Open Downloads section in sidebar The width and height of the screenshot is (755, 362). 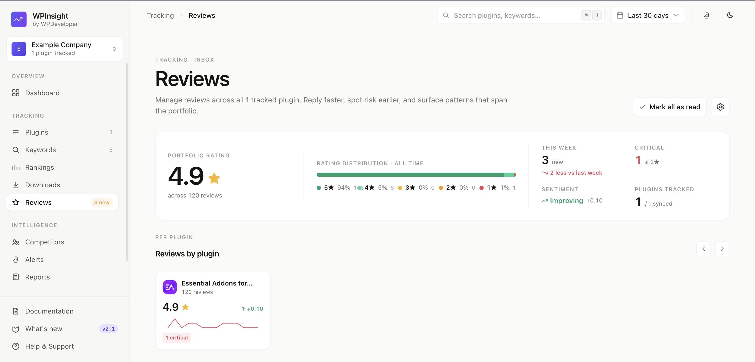[62, 185]
